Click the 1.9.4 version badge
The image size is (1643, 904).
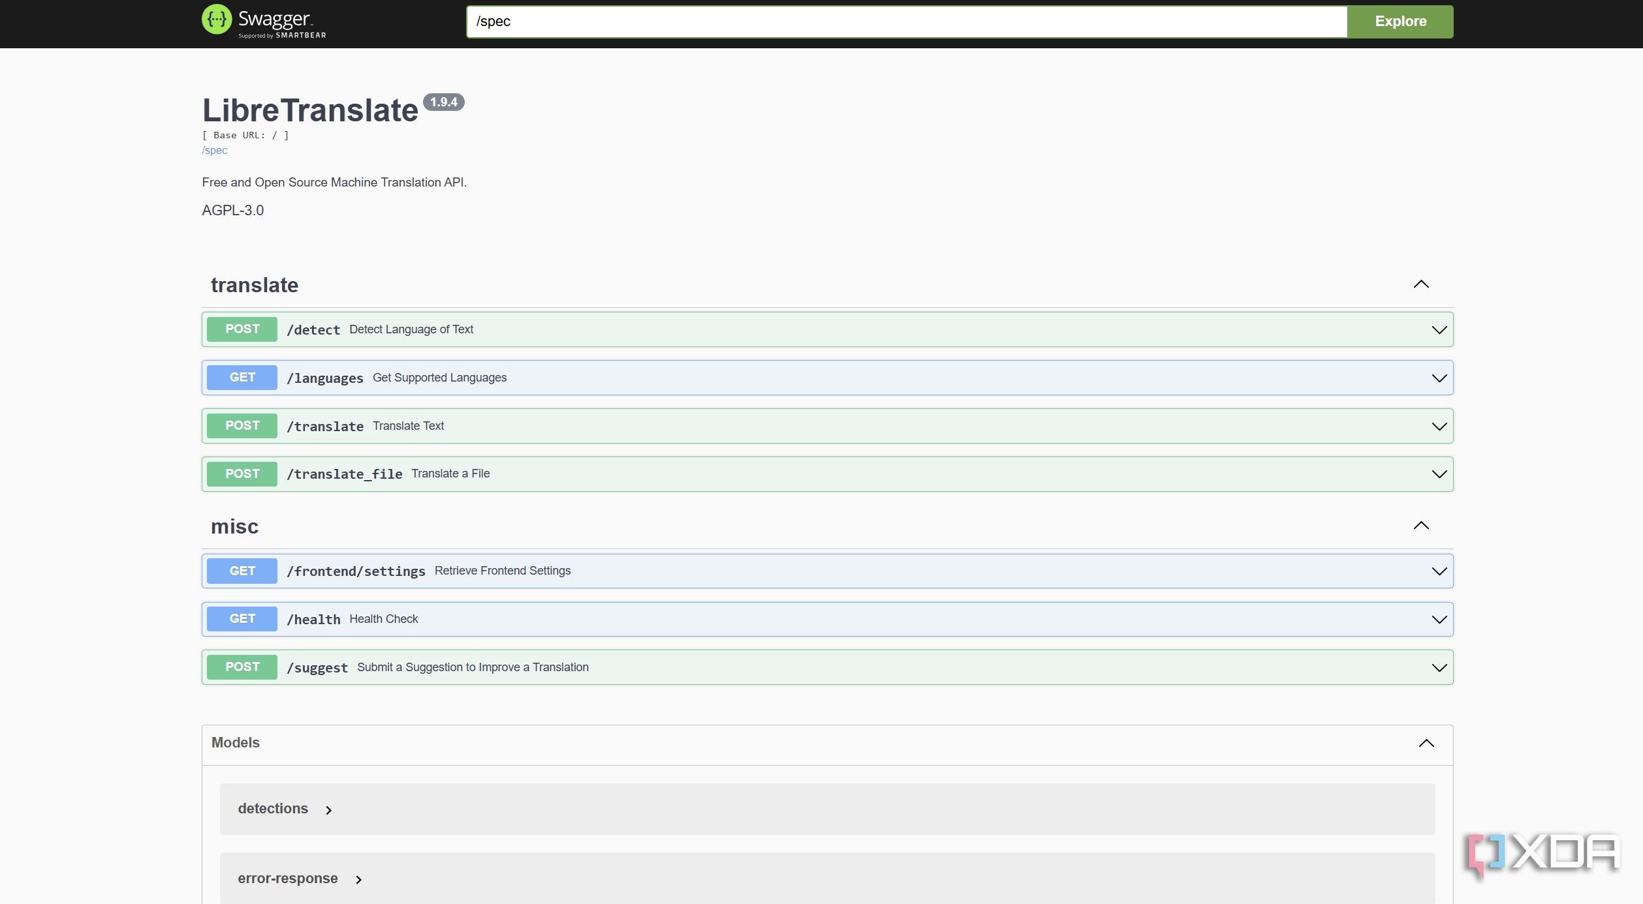(x=444, y=102)
